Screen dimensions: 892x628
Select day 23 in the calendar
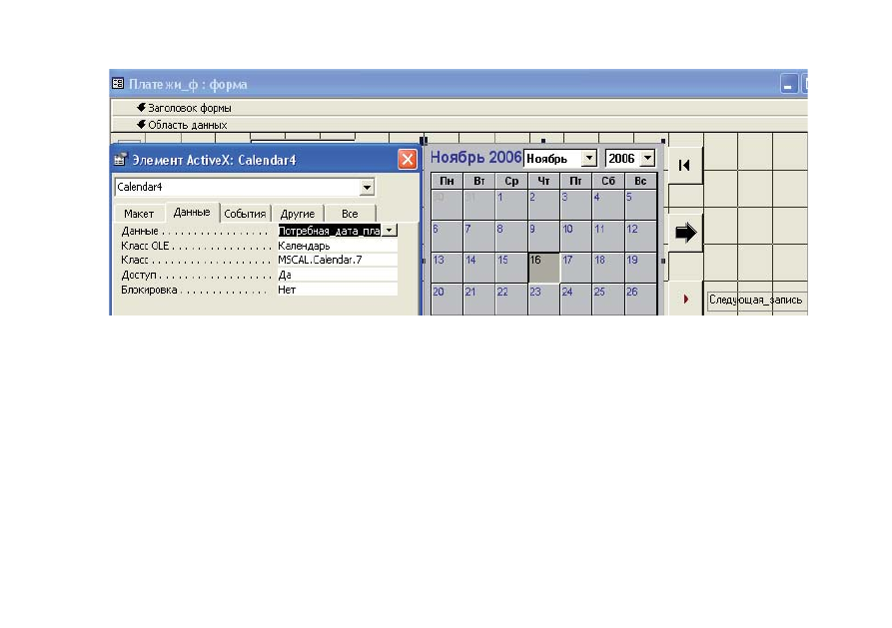pos(543,300)
